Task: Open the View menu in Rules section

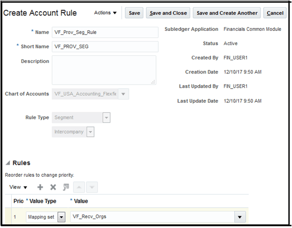Action: click(18, 187)
